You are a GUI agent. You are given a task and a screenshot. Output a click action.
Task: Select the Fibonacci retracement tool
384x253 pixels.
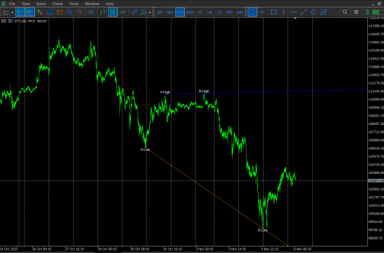point(324,12)
